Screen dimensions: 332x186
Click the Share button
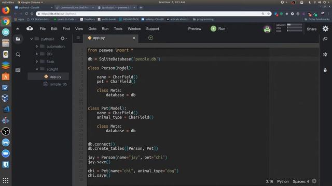coord(311,29)
